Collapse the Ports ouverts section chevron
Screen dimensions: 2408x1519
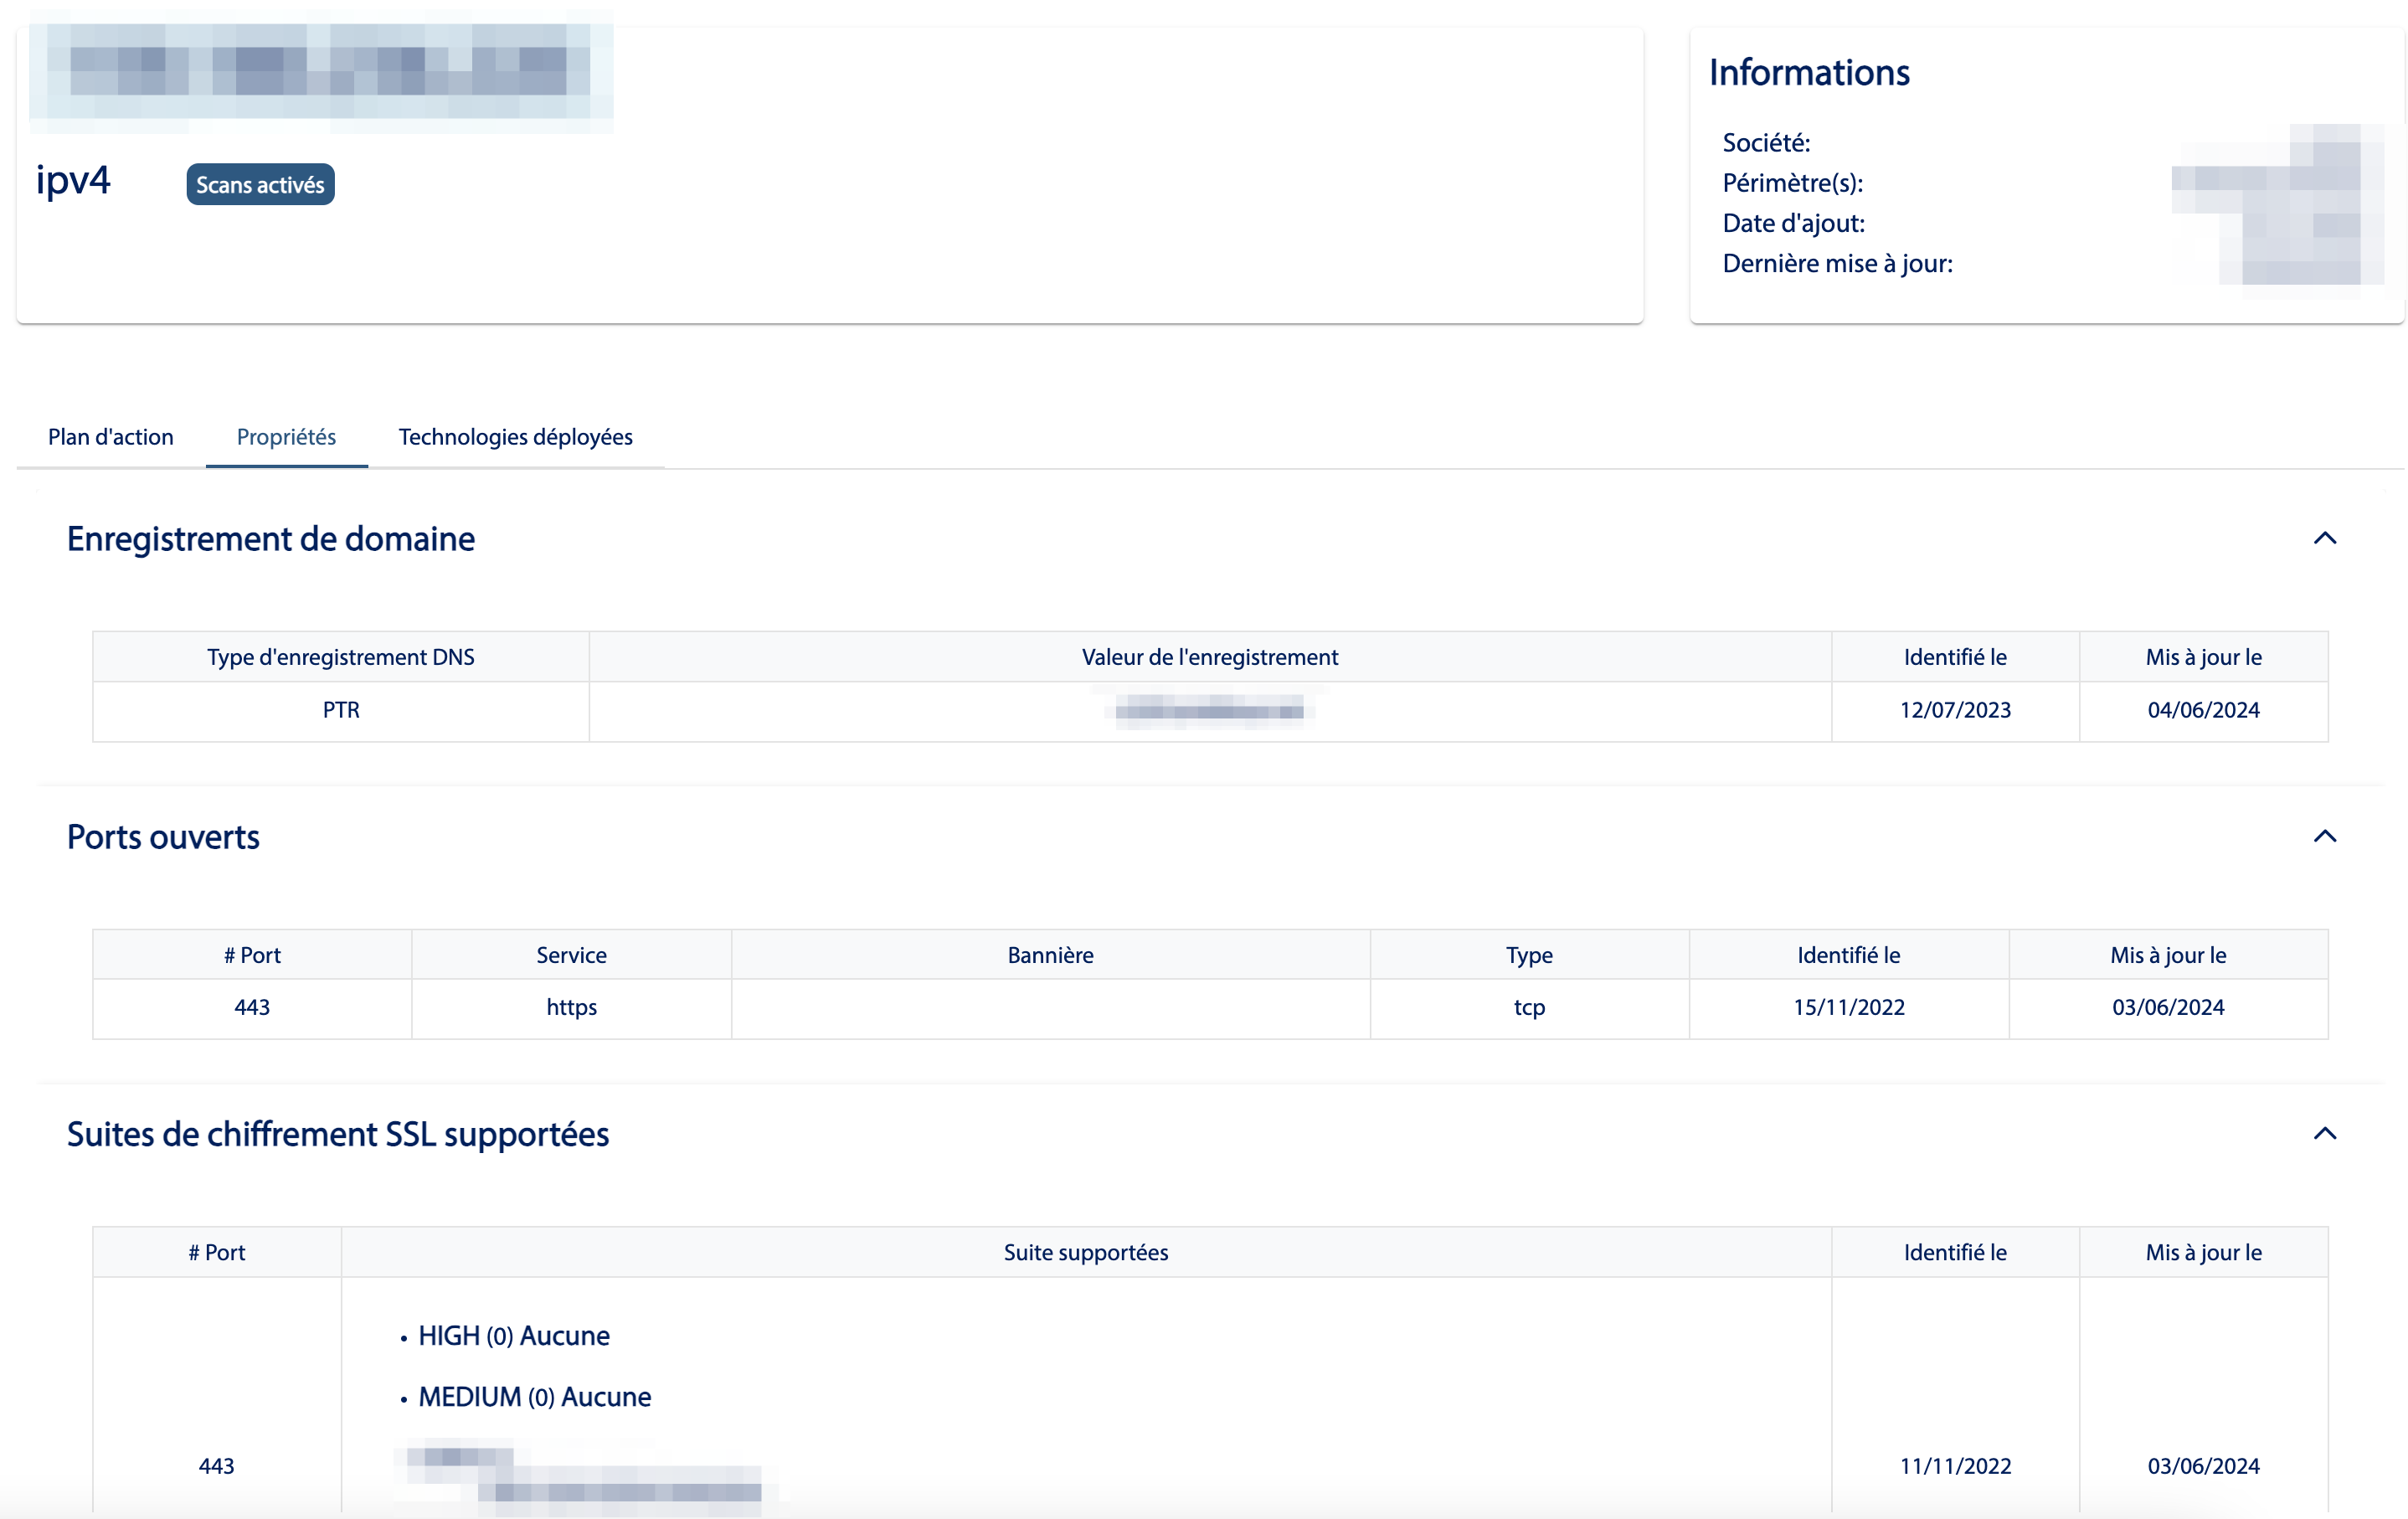[x=2324, y=837]
